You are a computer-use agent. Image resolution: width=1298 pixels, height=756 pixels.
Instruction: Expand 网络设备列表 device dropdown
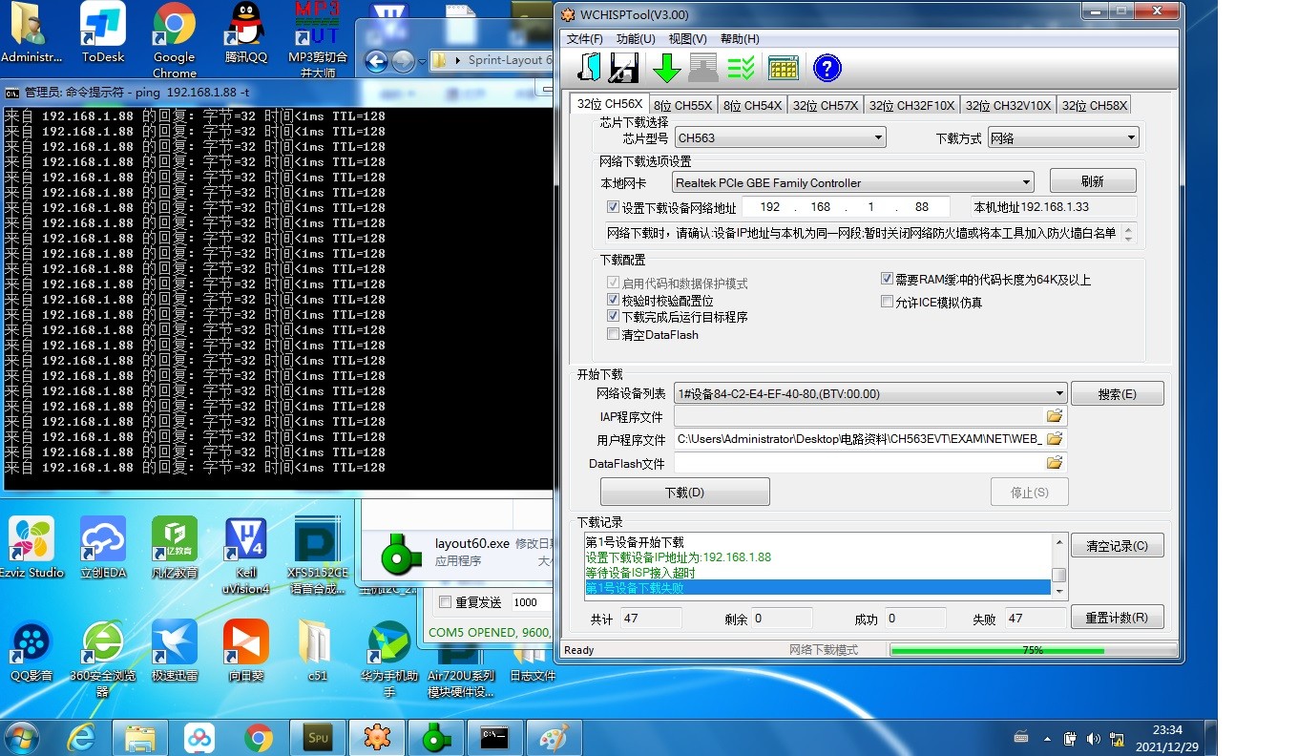coord(1059,393)
